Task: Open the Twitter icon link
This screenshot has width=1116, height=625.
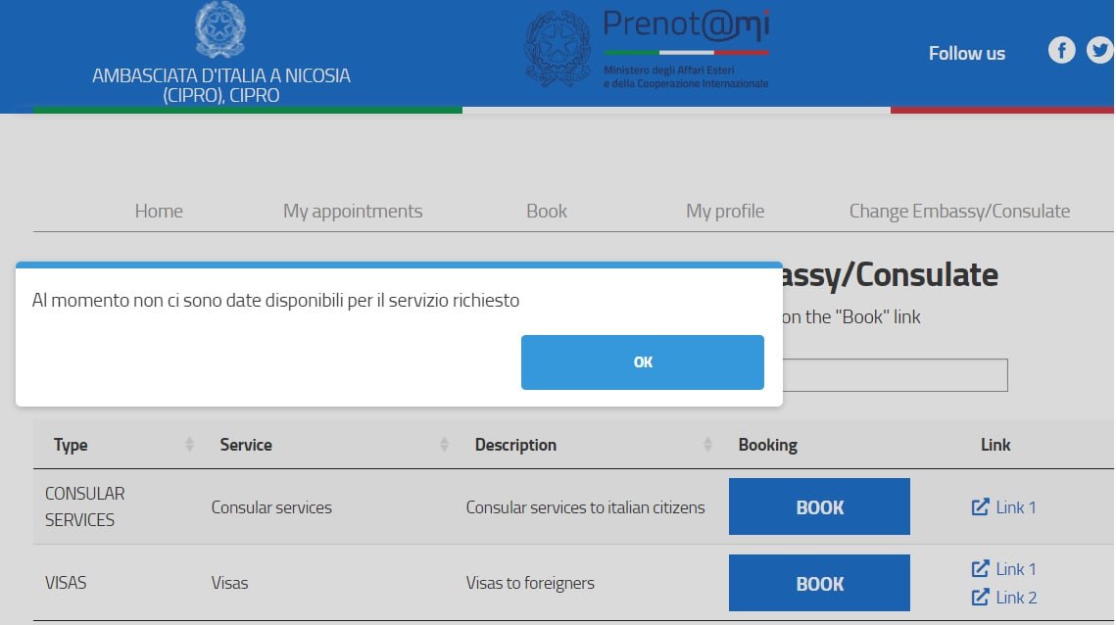Action: (x=1100, y=50)
